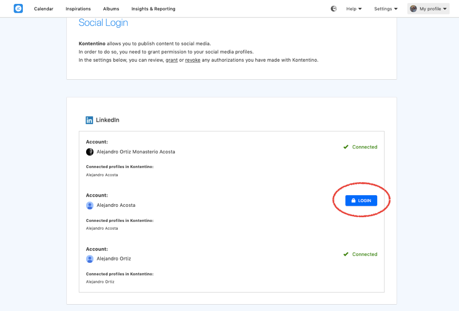Click the LinkedIn logo icon
459x311 pixels.
89,120
